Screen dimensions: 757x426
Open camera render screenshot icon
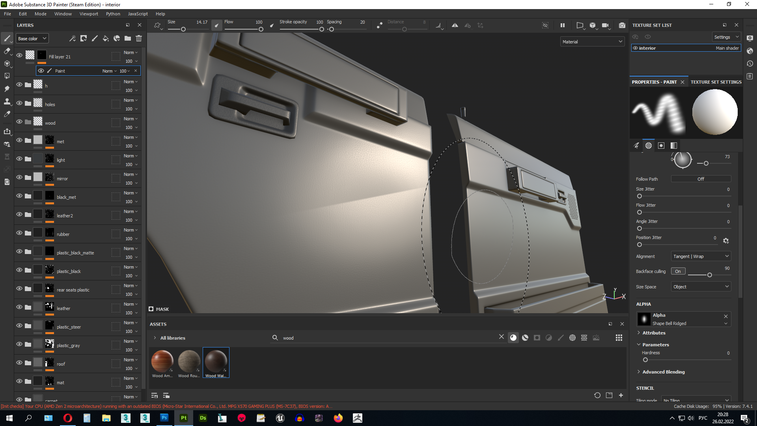[622, 25]
